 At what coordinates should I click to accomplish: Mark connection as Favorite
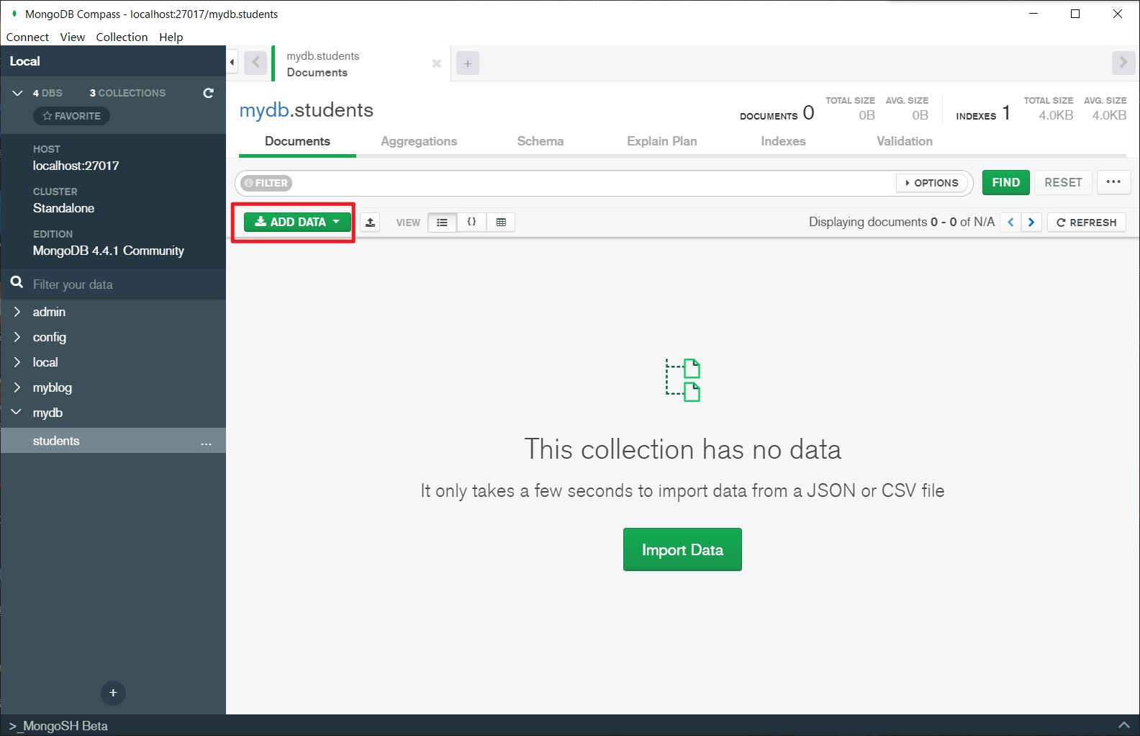[x=71, y=116]
